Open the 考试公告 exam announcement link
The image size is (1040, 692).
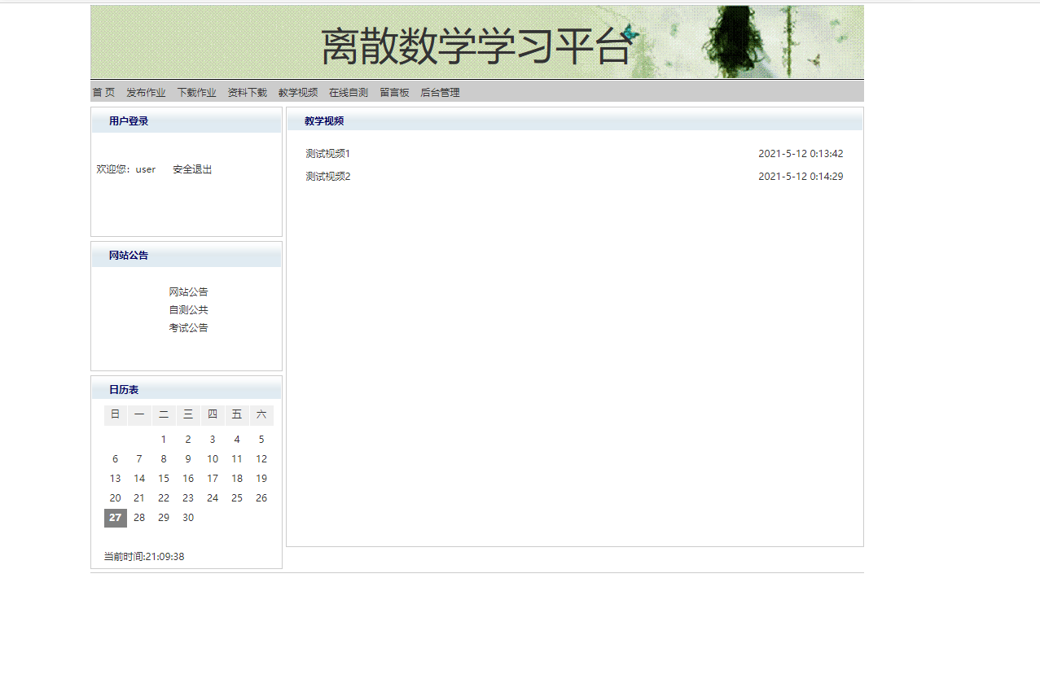[188, 327]
